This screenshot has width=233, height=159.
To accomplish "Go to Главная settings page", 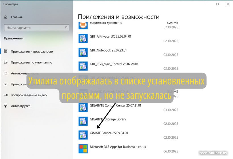I will coord(17,17).
